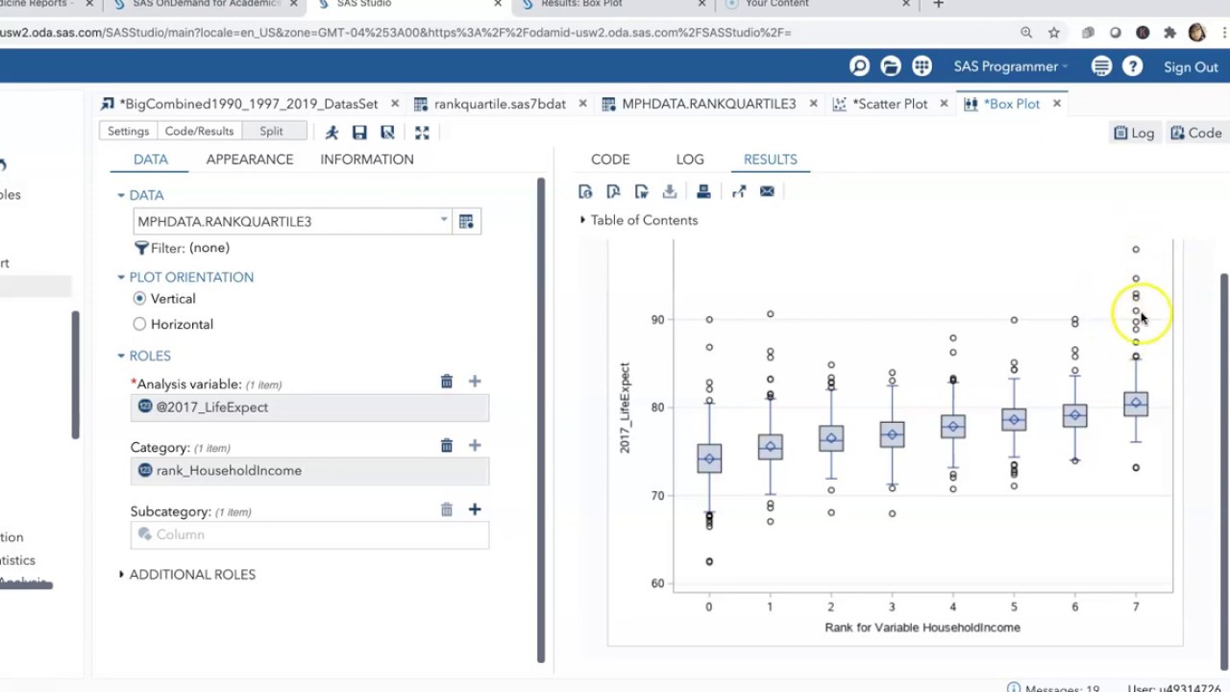This screenshot has height=692, width=1230.
Task: Open the browser extensions puzzle icon
Action: 1169,33
